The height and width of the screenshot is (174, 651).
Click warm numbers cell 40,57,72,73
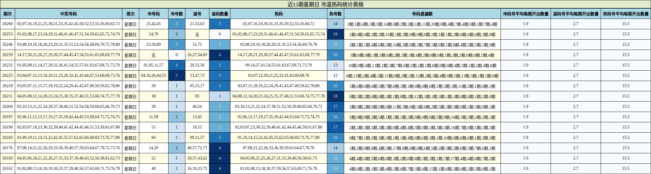pyautogui.click(x=197, y=148)
